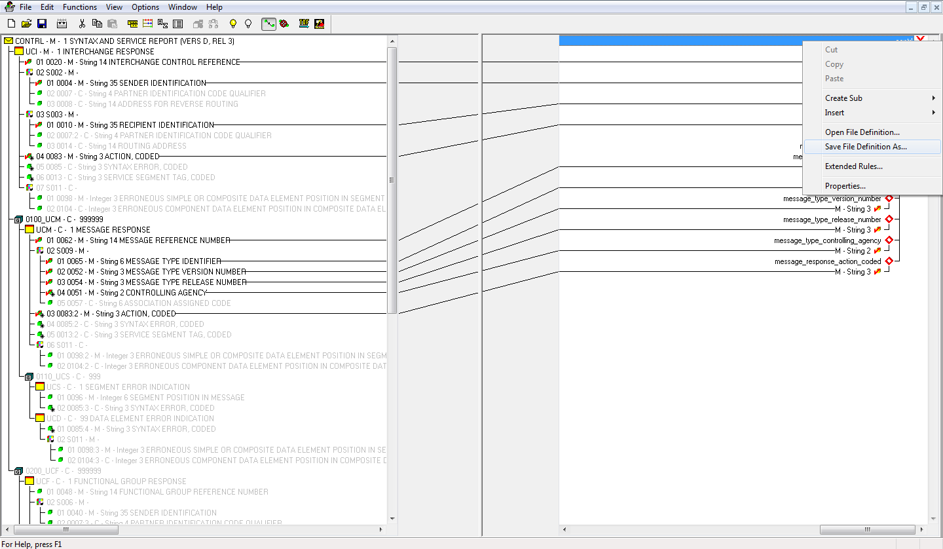Open the Functions menu
The width and height of the screenshot is (943, 549).
tap(79, 7)
